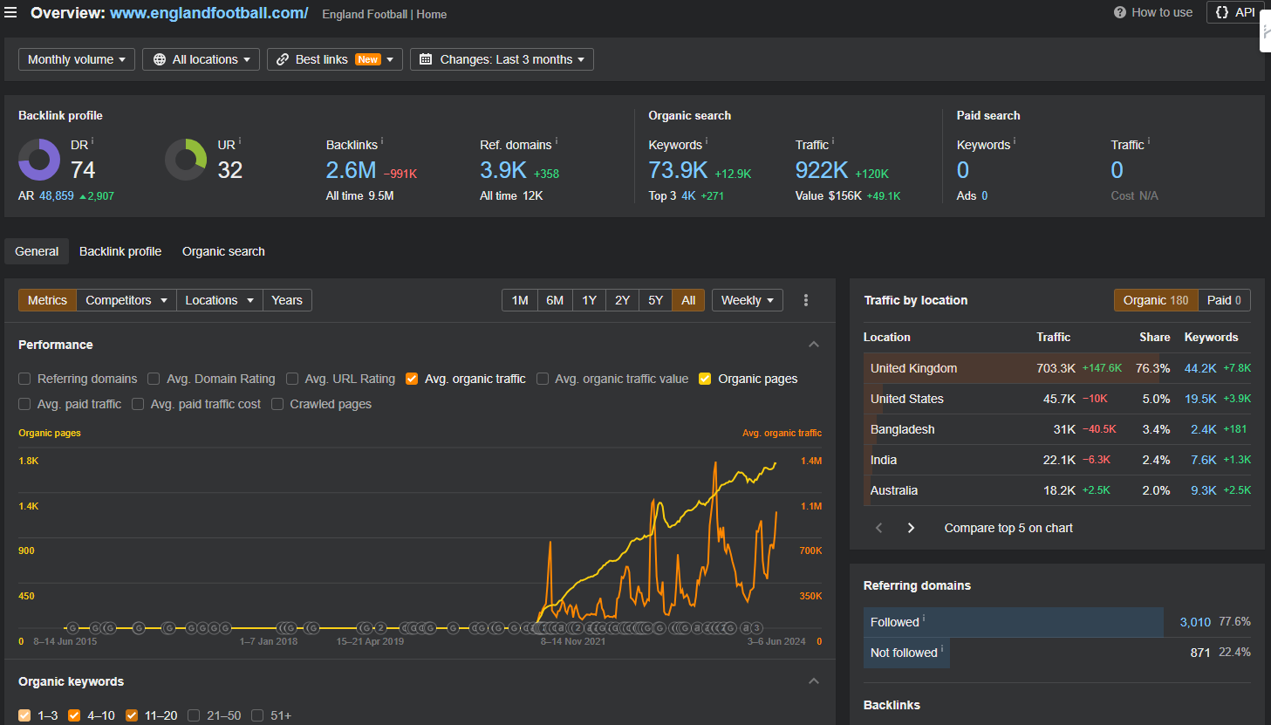Click the Followed referring domains bar

(1014, 622)
